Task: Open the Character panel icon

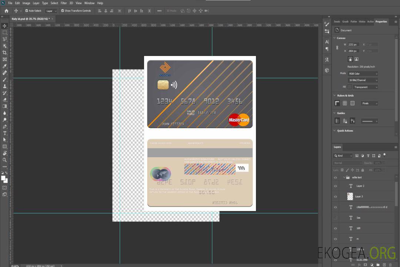Action: click(x=327, y=42)
